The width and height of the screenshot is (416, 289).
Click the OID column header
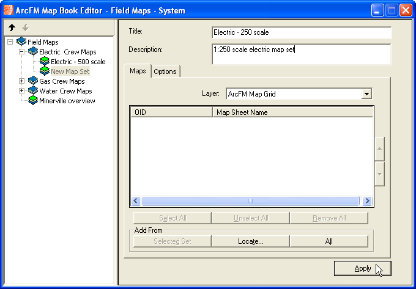(x=172, y=112)
